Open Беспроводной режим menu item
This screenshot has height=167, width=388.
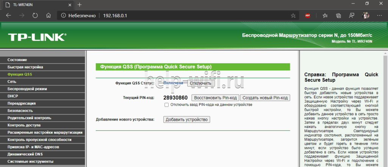(x=42, y=89)
